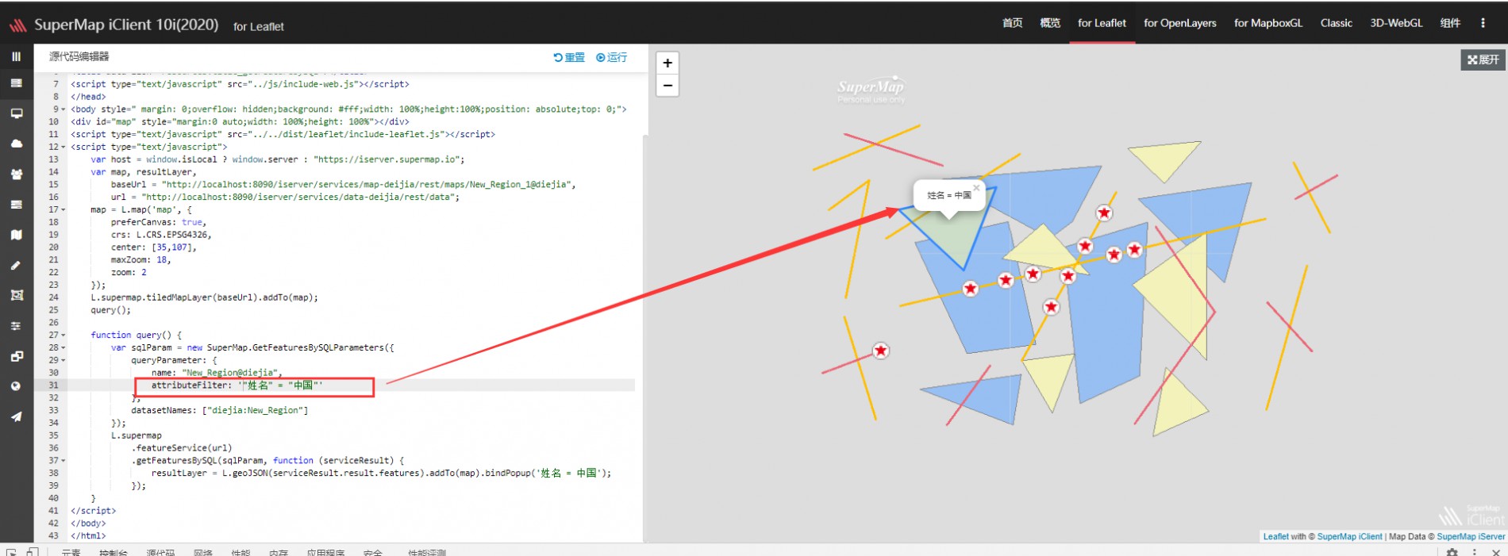
Task: Click the for Leaflet subtitle beside the logo
Action: [x=259, y=26]
